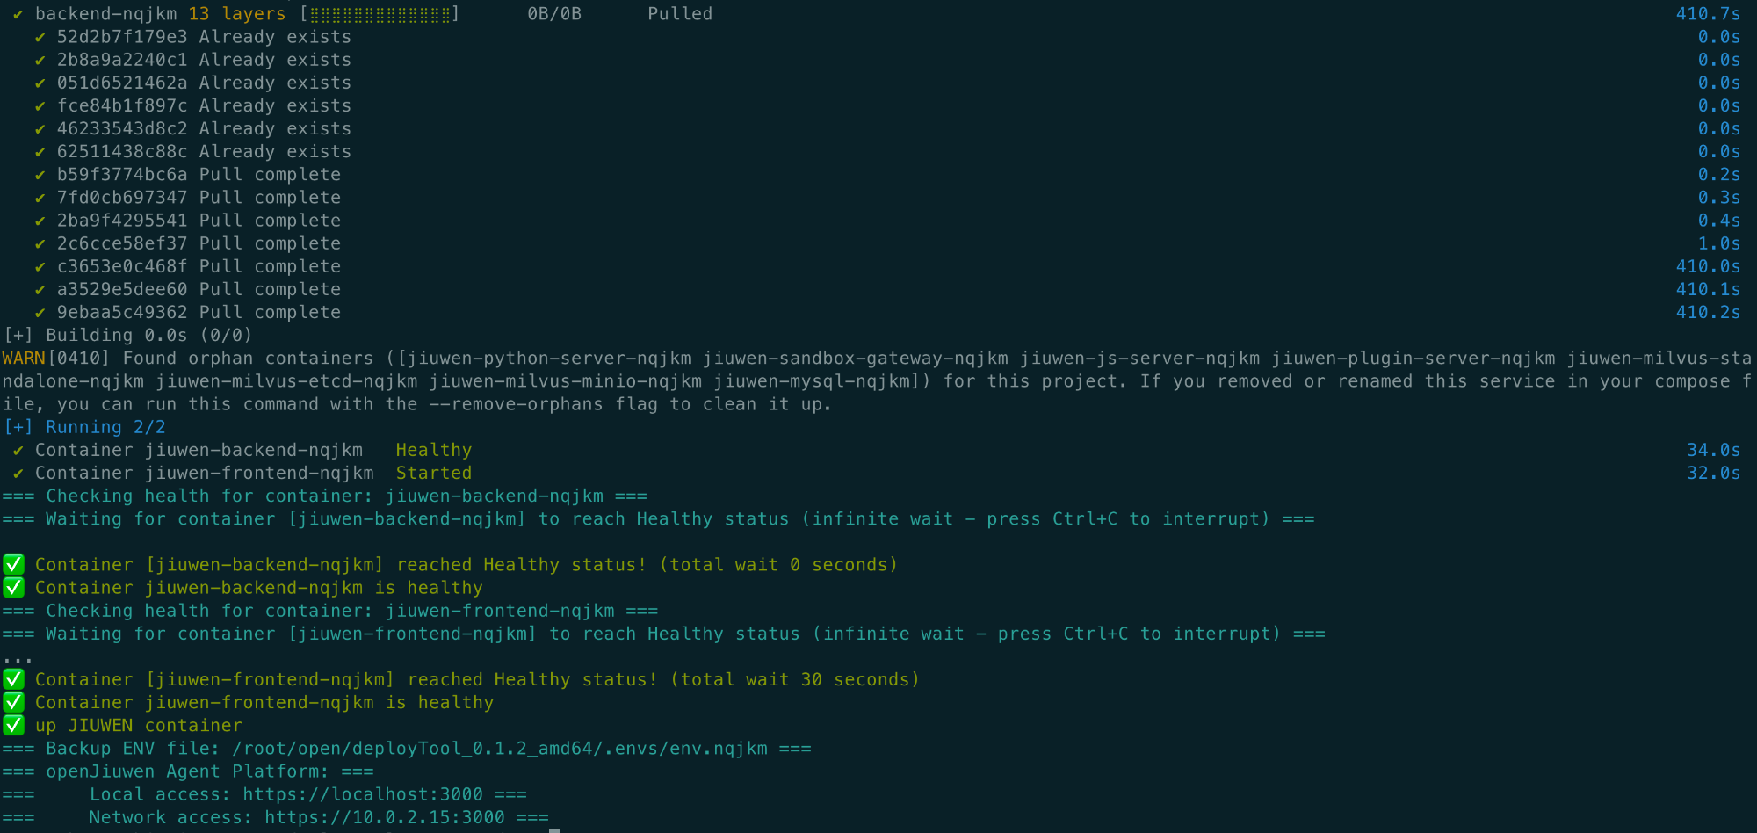Click the backend-nqjkm layers progress bar
Screen dimensions: 1757x833
378,13
